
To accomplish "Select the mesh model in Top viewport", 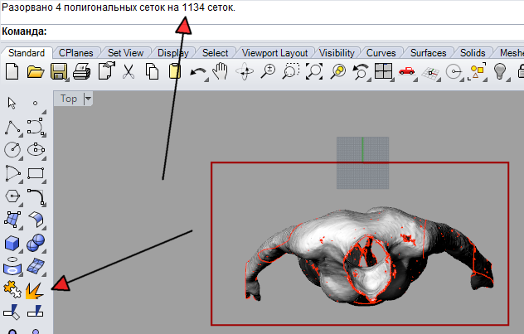I will click(x=369, y=255).
